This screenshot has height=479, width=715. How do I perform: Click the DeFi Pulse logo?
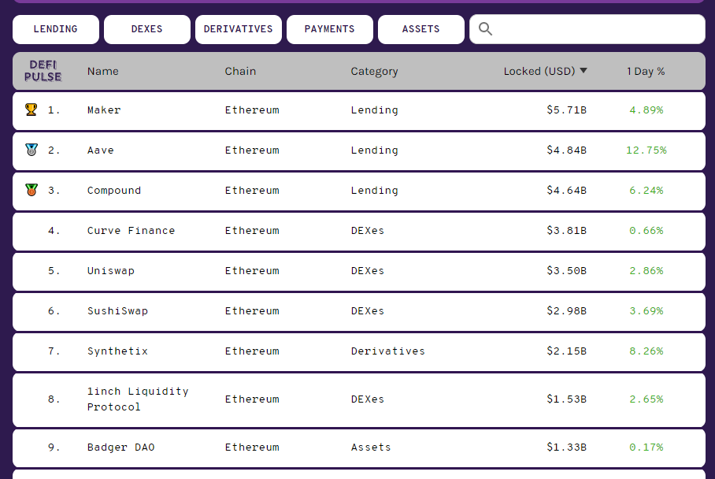43,71
